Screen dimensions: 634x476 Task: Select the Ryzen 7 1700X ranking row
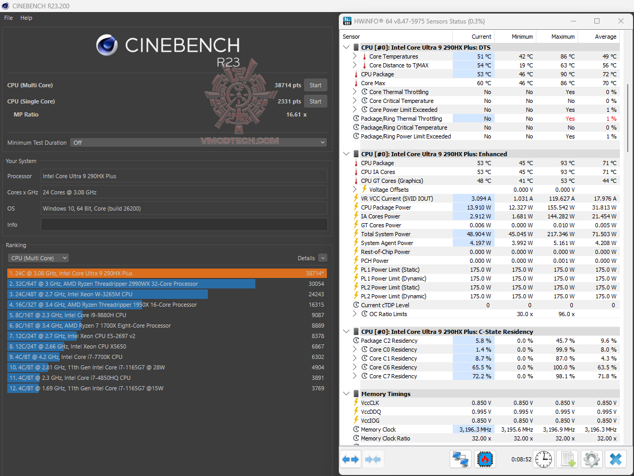click(x=167, y=326)
